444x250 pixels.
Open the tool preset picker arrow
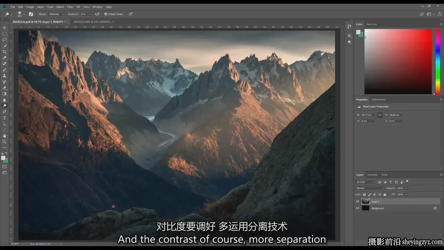(x=11, y=14)
